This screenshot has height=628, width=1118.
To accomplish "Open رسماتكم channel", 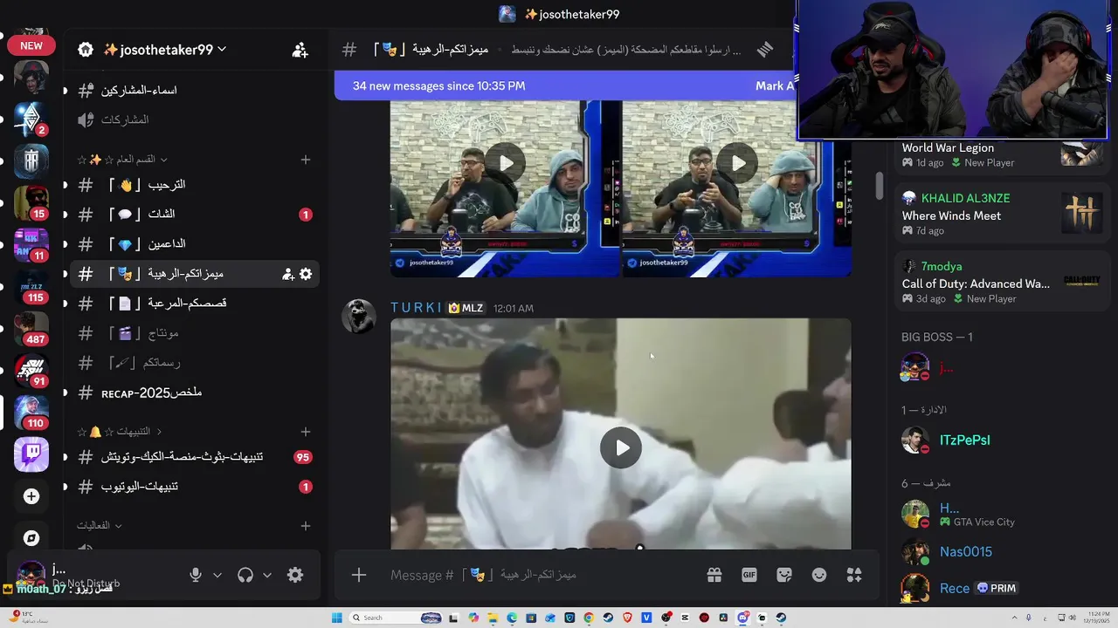I will pos(194,363).
